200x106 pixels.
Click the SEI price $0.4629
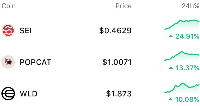(115, 31)
